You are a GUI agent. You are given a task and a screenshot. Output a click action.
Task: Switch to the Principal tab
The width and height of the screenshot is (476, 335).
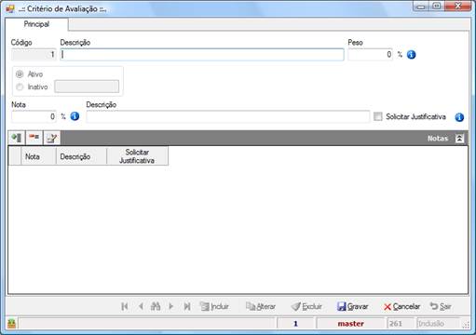pyautogui.click(x=36, y=24)
